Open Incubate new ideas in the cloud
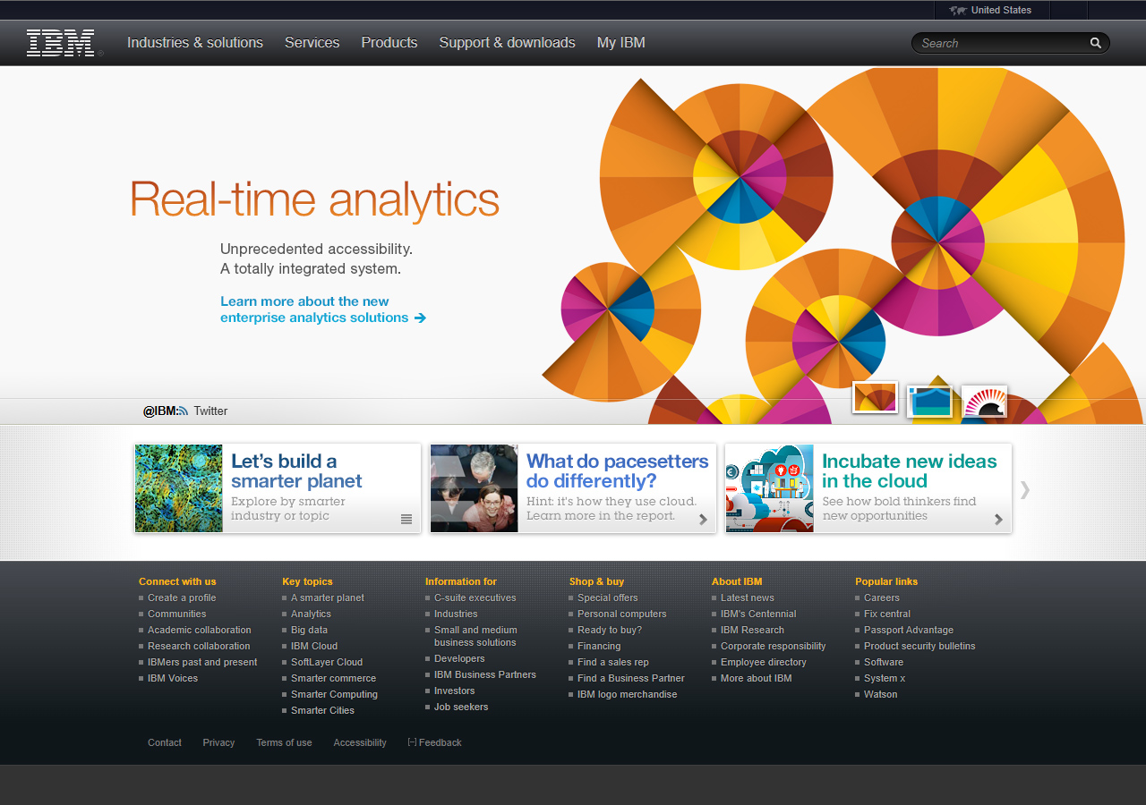This screenshot has height=805, width=1146. point(910,471)
